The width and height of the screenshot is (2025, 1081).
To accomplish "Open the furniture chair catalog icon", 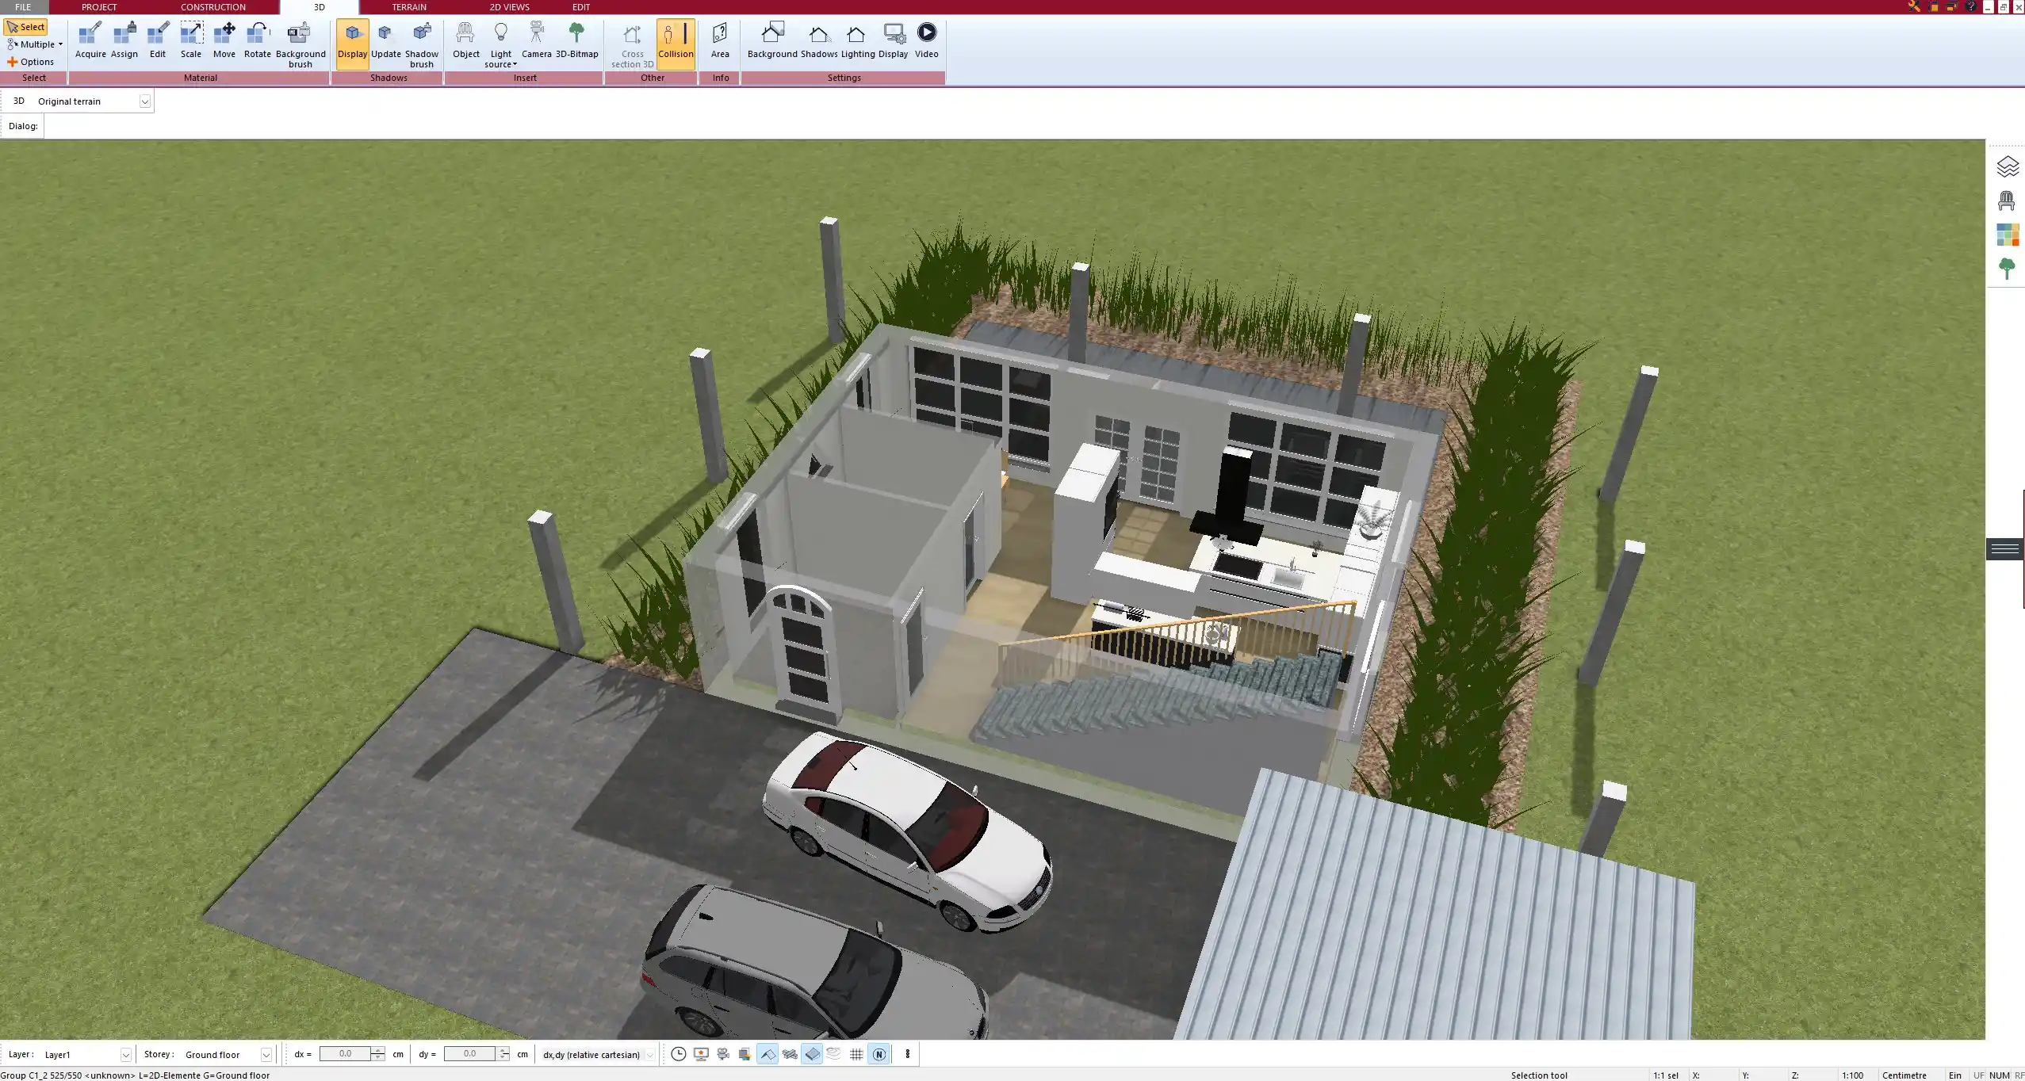I will [2007, 201].
